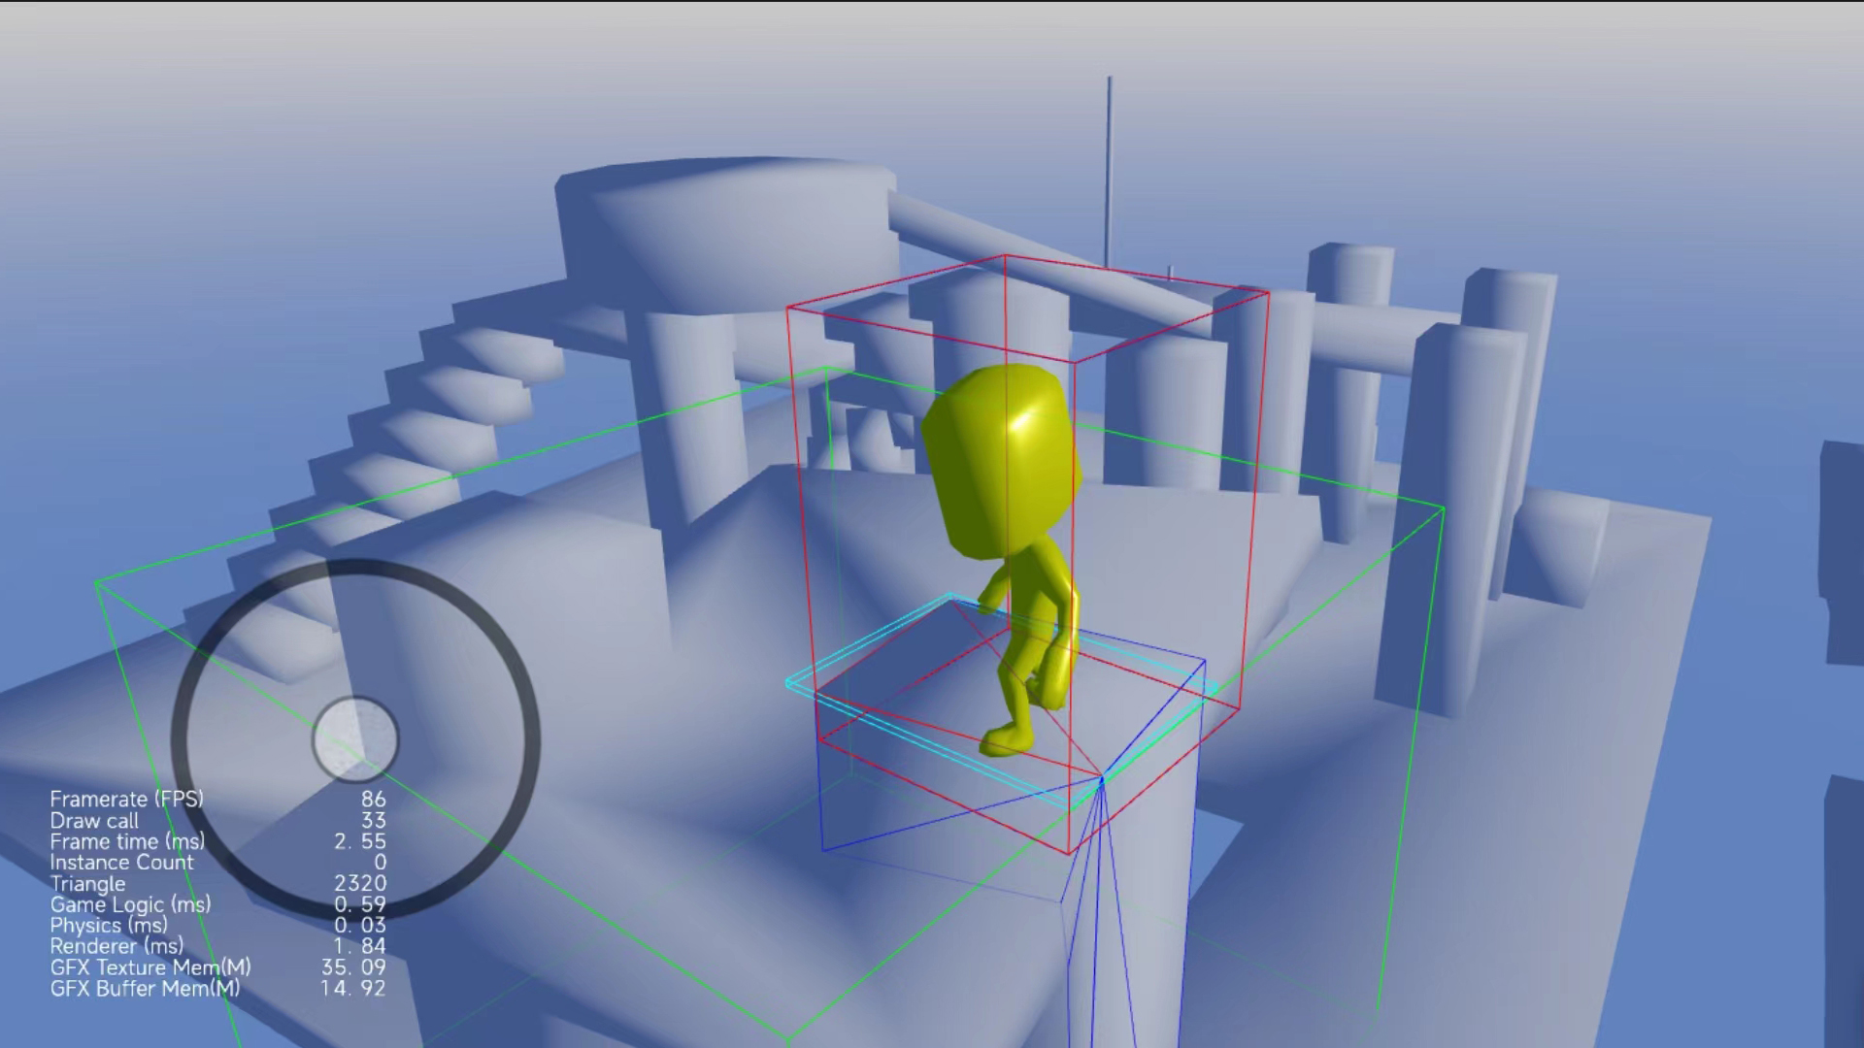Click the GFX Texture Mem value 35.09
The height and width of the screenshot is (1048, 1864).
353,967
